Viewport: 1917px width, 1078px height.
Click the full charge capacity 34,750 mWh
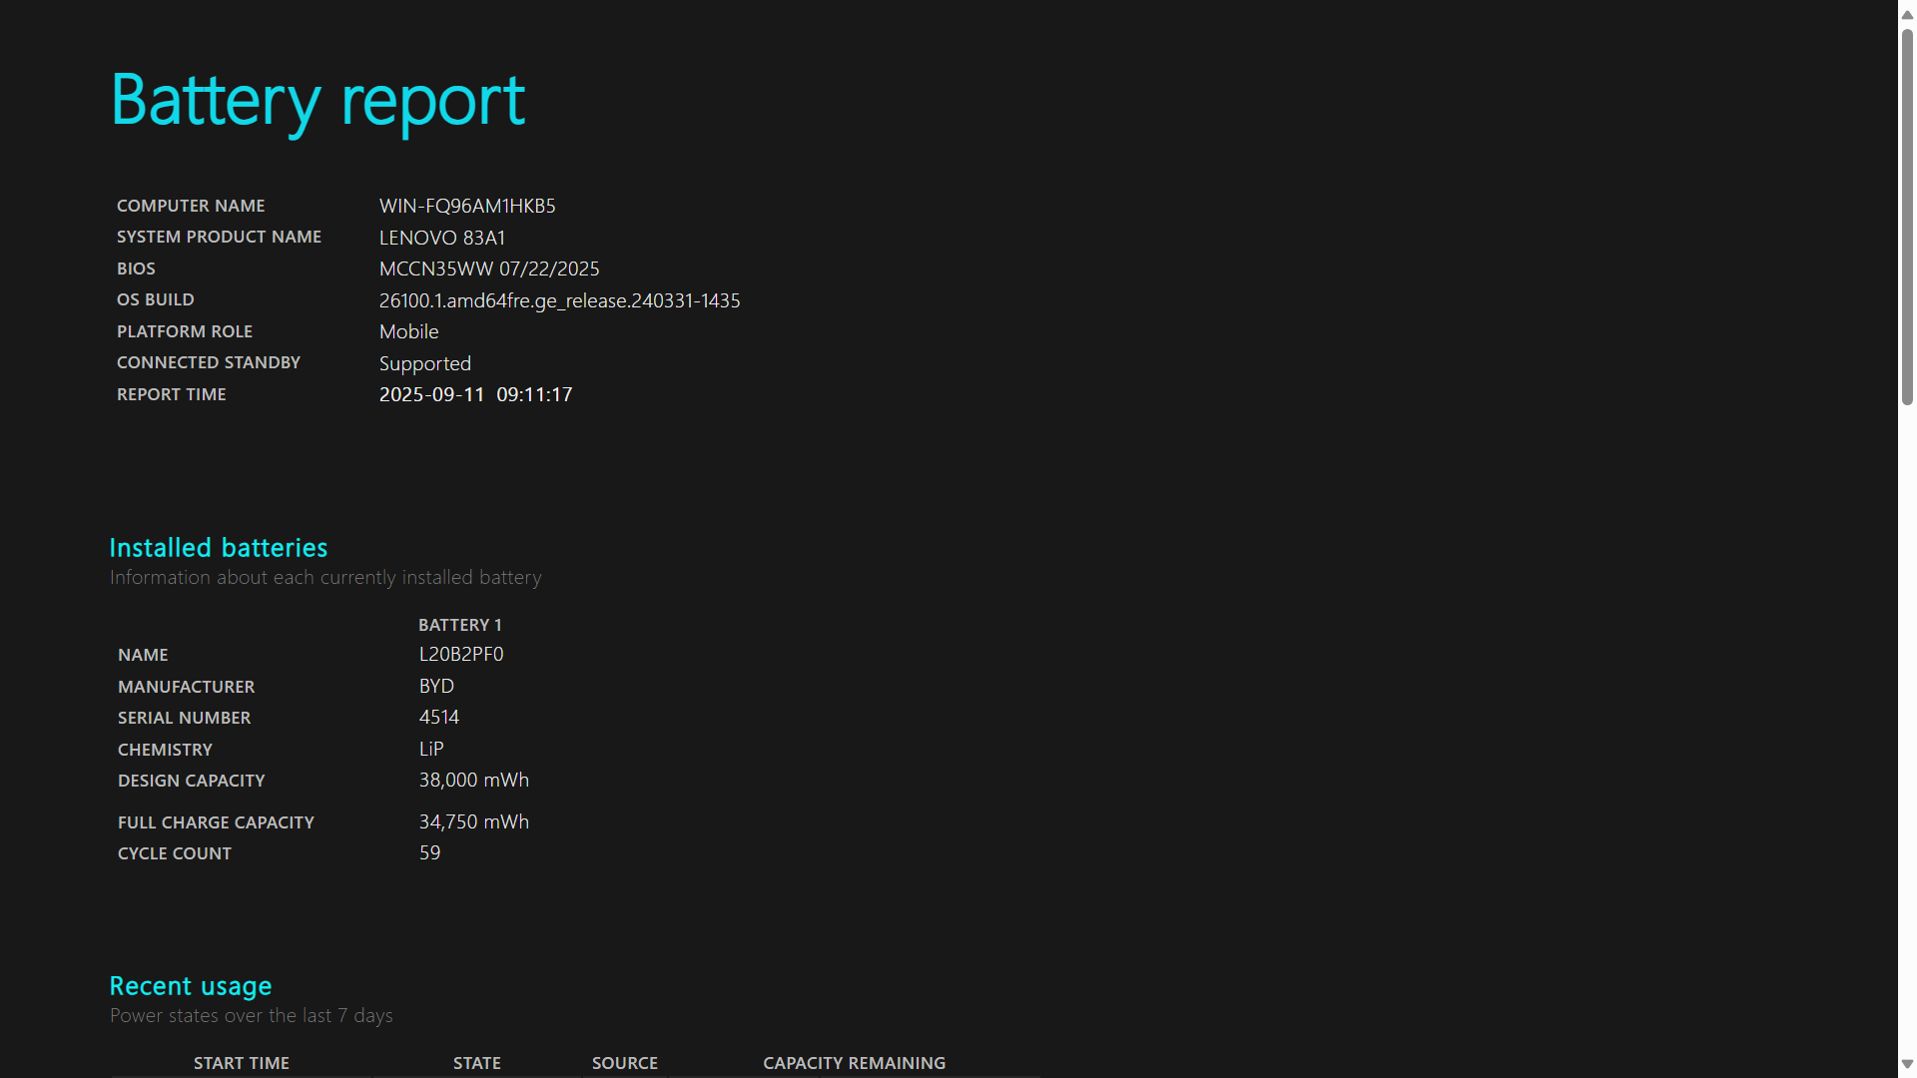[x=473, y=822]
